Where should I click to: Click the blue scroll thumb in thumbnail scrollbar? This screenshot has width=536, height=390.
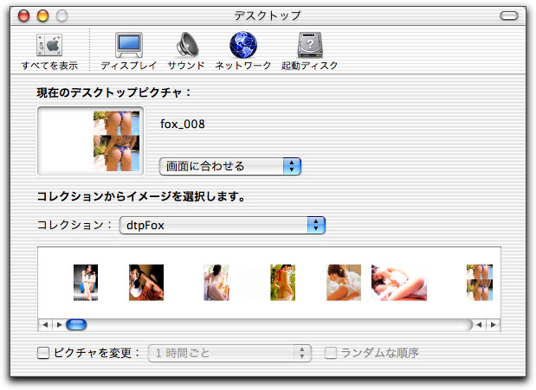coord(76,325)
